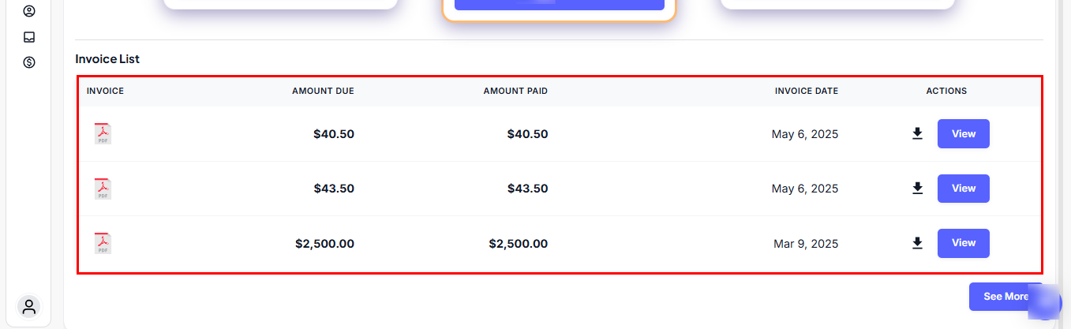Viewport: 1071px width, 329px height.
Task: View the $2,500.00 invoice from Mar 9
Action: (963, 243)
